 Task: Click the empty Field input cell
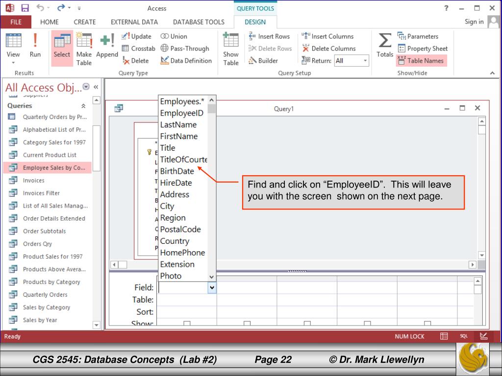tap(183, 288)
